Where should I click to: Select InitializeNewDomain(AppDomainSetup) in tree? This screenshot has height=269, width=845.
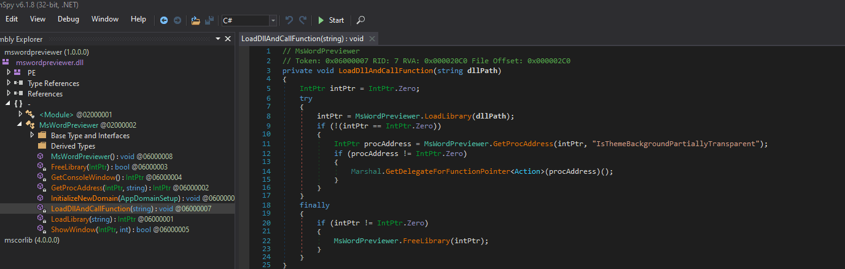point(142,198)
